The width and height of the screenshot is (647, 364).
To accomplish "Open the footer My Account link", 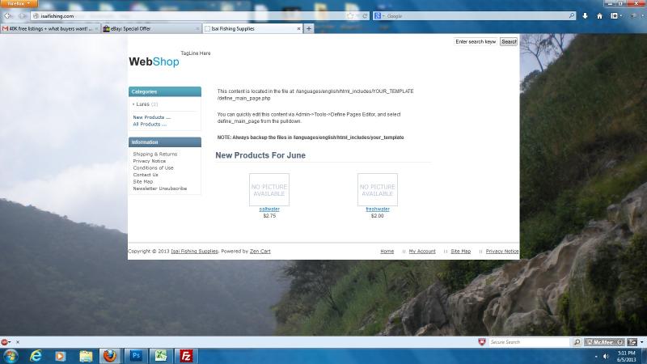I will (x=422, y=252).
